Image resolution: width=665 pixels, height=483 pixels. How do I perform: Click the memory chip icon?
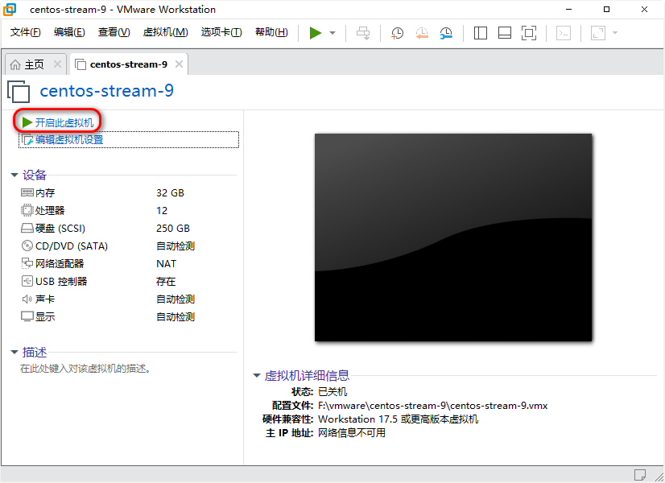click(27, 192)
